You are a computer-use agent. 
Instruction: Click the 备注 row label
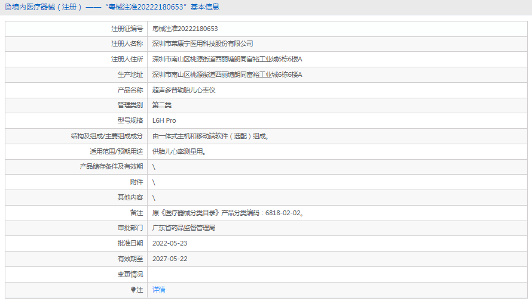(x=137, y=213)
